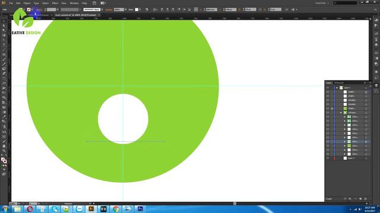Click target circle of bottom red-marked layer

click(x=366, y=158)
